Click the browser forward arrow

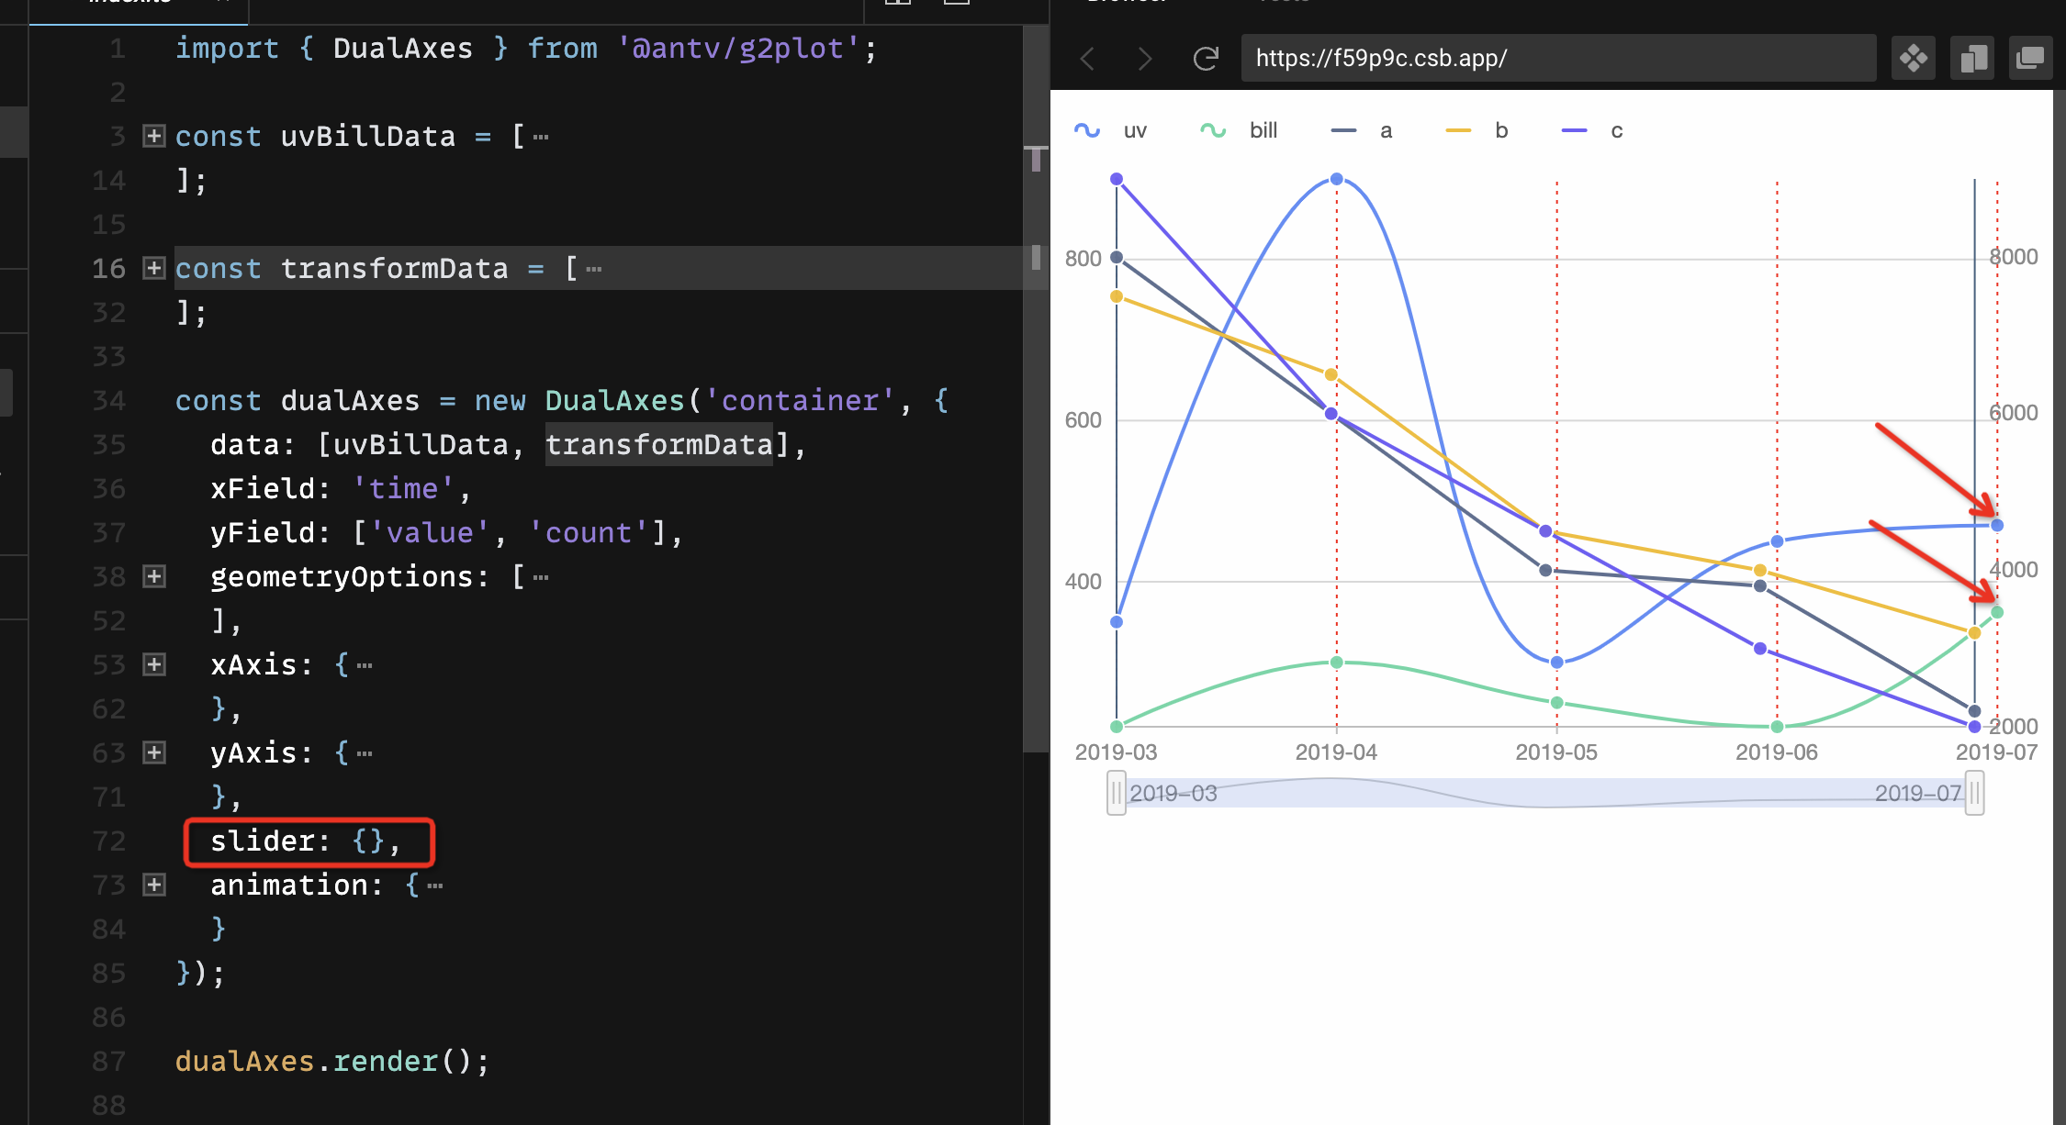(x=1144, y=59)
